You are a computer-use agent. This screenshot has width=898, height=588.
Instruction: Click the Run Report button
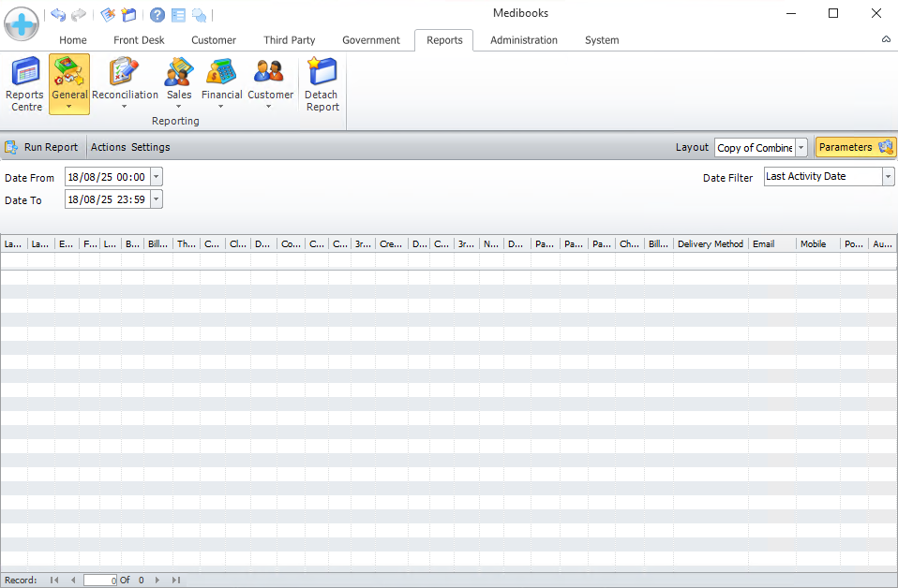[x=42, y=147]
